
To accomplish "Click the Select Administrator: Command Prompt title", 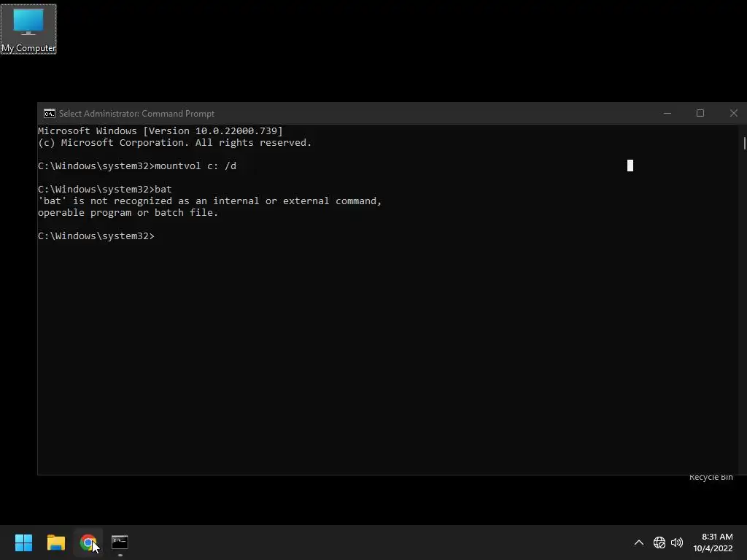I will (136, 113).
